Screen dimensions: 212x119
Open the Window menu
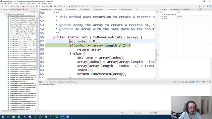pyautogui.click(x=44, y=4)
